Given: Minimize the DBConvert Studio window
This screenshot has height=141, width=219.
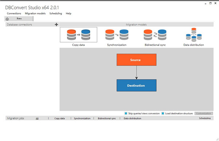Looking at the screenshot, I should click(205, 4).
